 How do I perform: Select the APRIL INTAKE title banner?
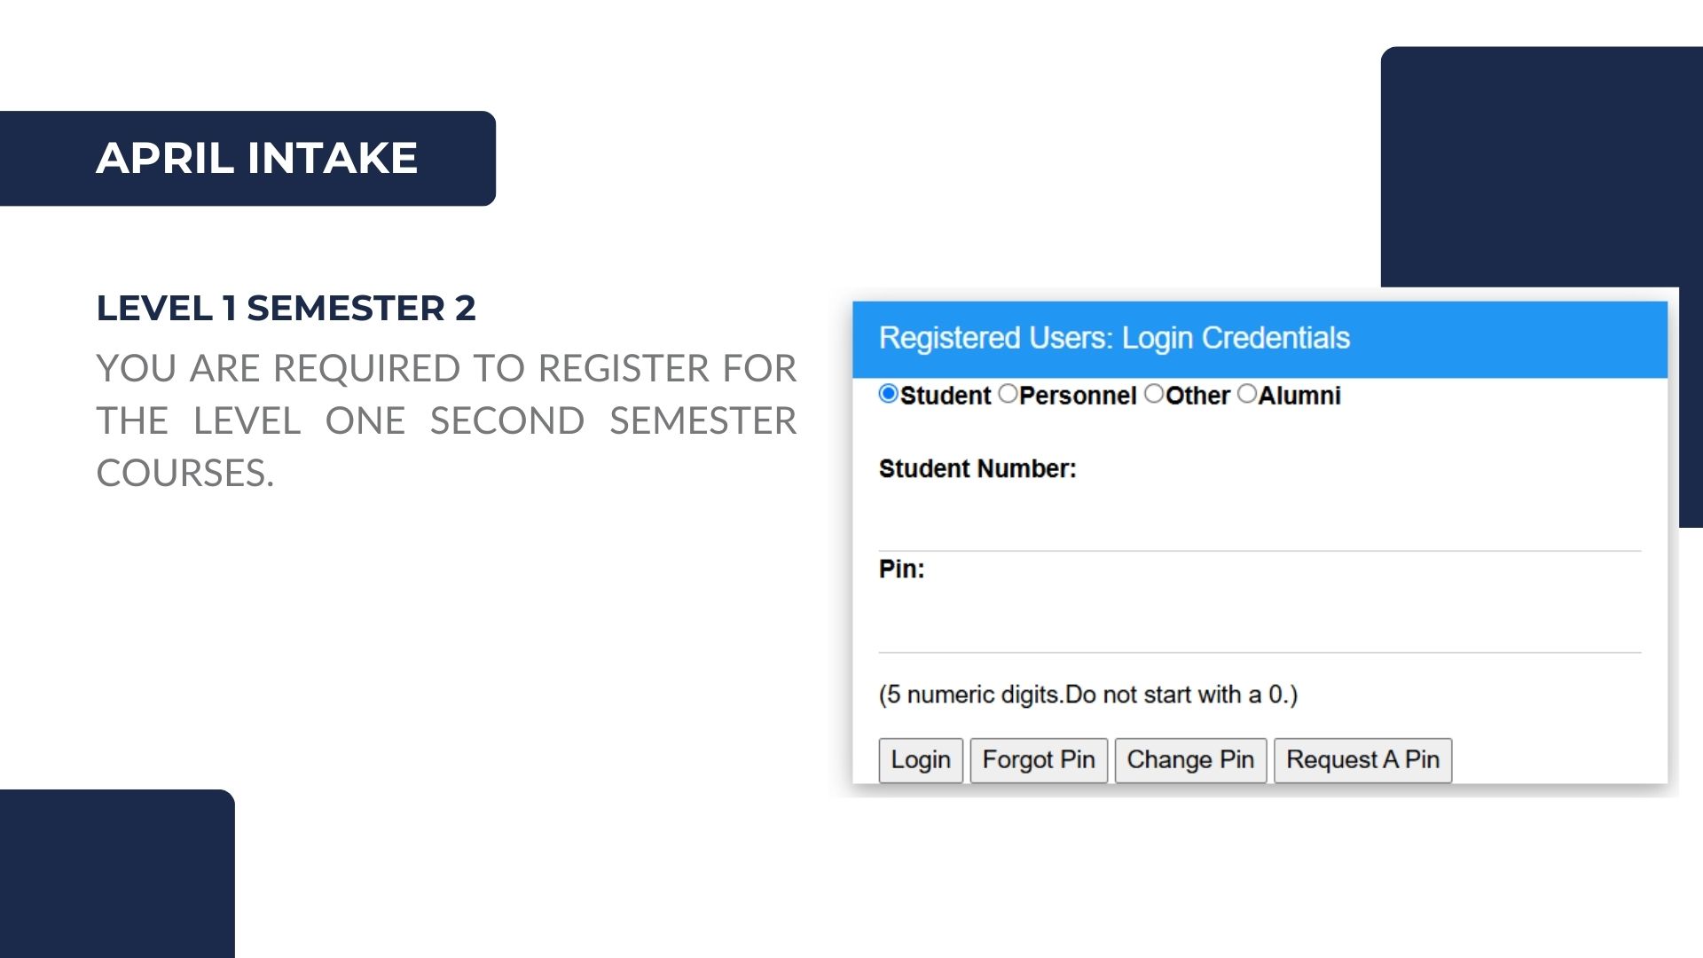coord(256,159)
